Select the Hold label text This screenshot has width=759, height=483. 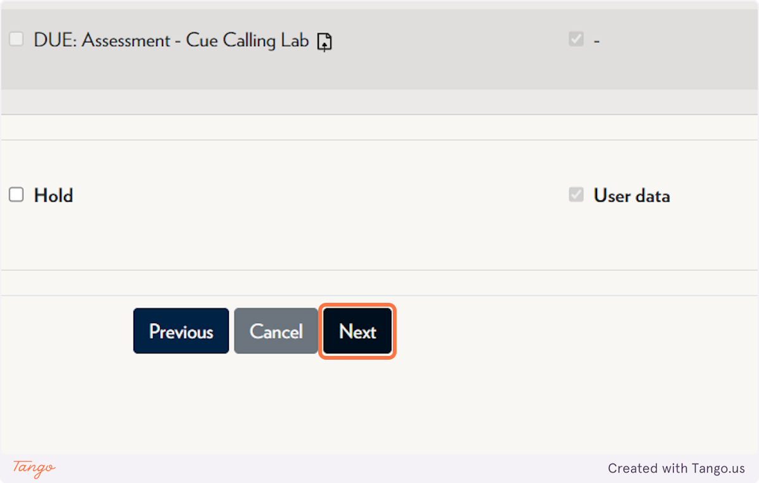click(x=54, y=195)
